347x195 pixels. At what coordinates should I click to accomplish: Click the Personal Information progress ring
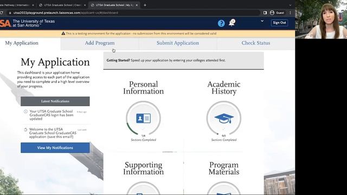pos(143,118)
